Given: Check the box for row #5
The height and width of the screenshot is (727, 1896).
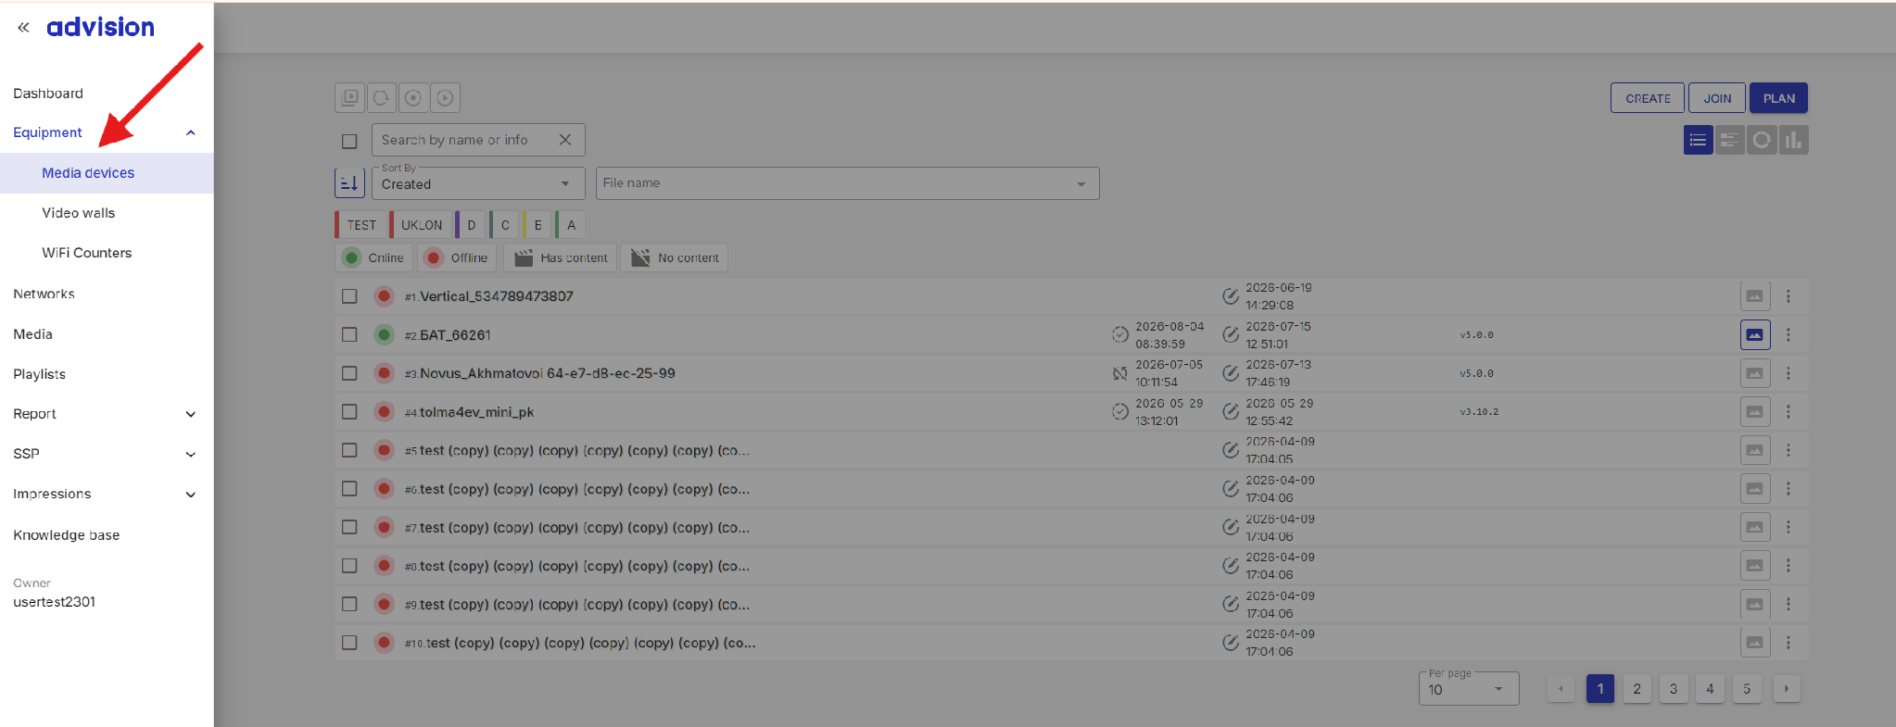Looking at the screenshot, I should click(x=349, y=450).
